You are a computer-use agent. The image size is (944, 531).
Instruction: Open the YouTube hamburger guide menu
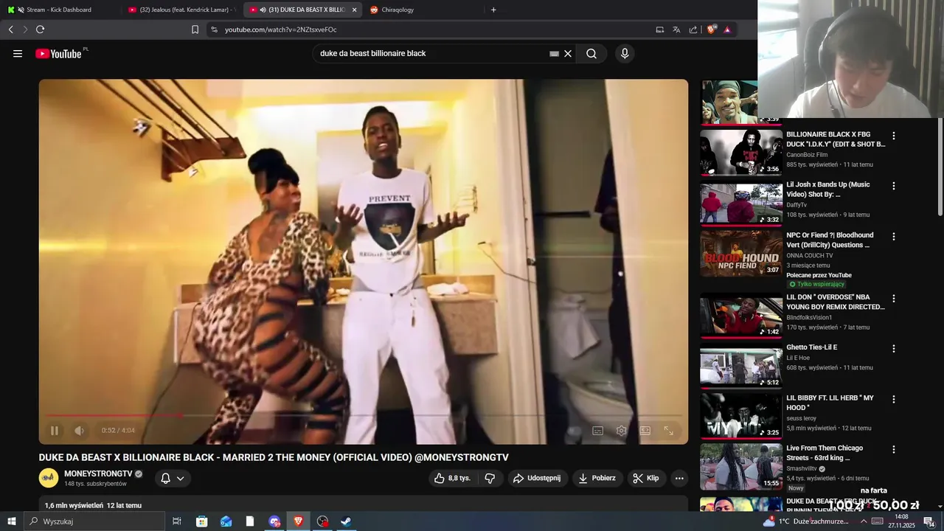pyautogui.click(x=18, y=54)
